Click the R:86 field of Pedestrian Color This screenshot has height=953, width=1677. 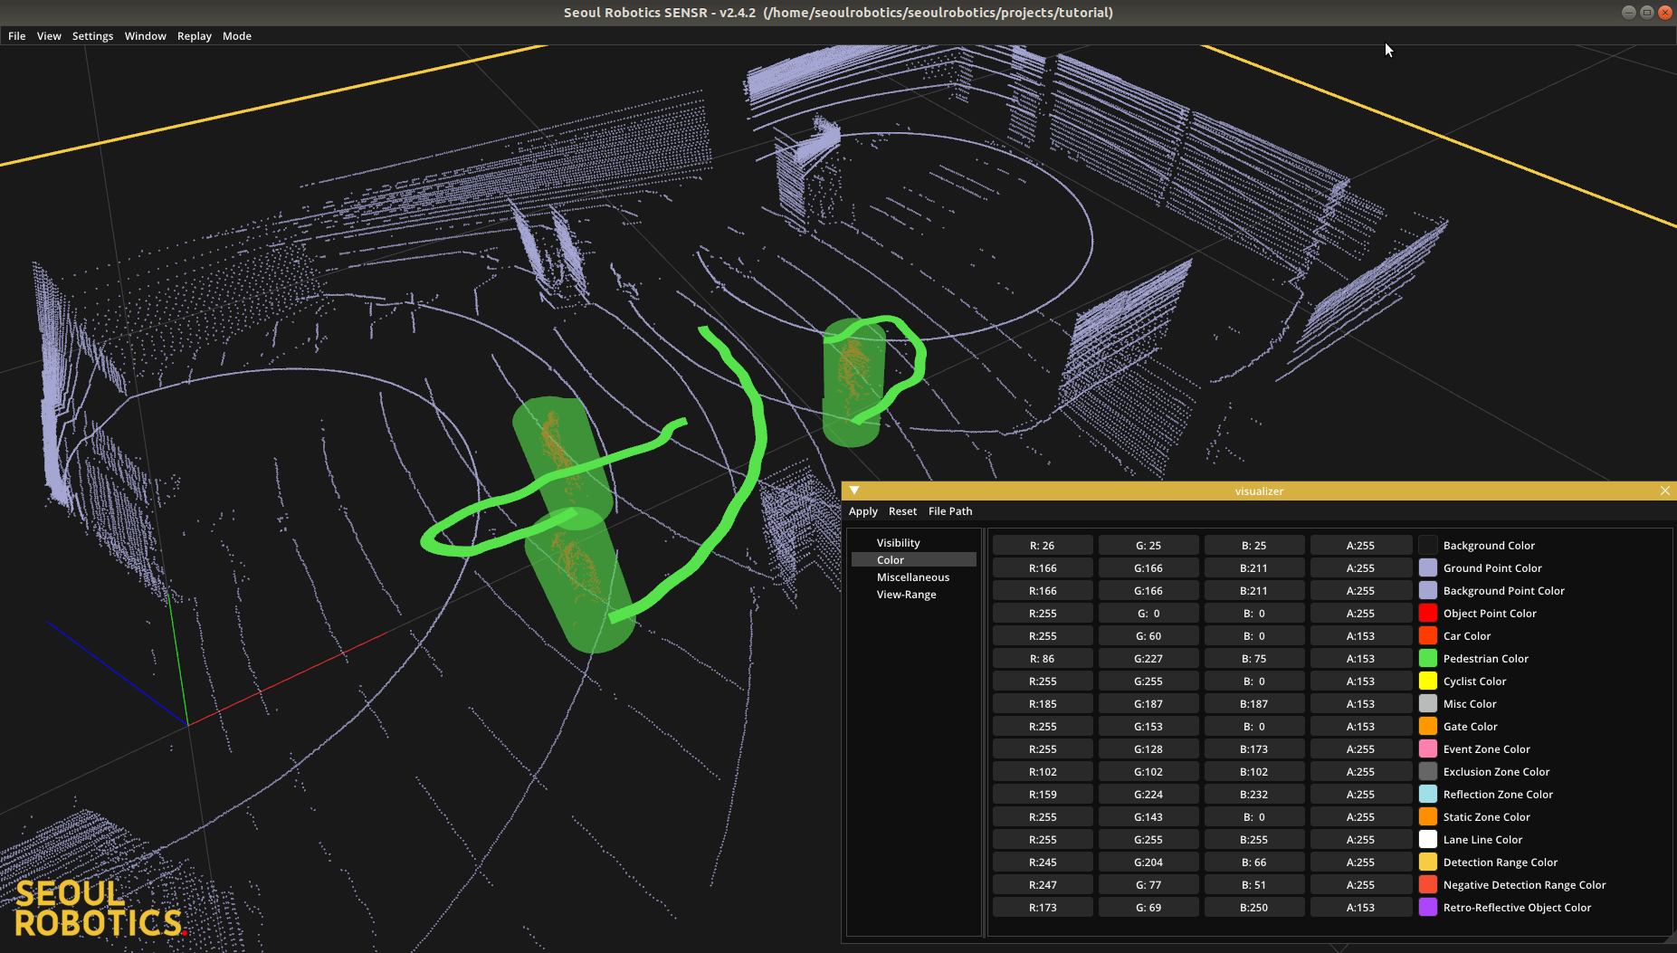tap(1043, 659)
